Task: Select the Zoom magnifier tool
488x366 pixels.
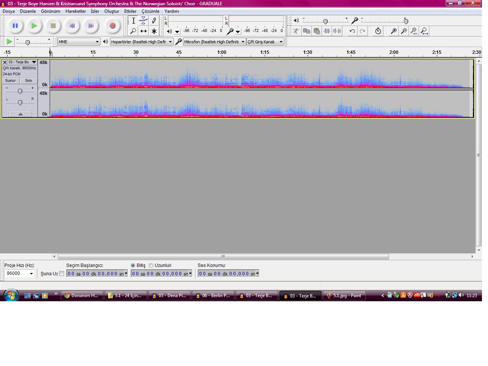Action: tap(133, 31)
